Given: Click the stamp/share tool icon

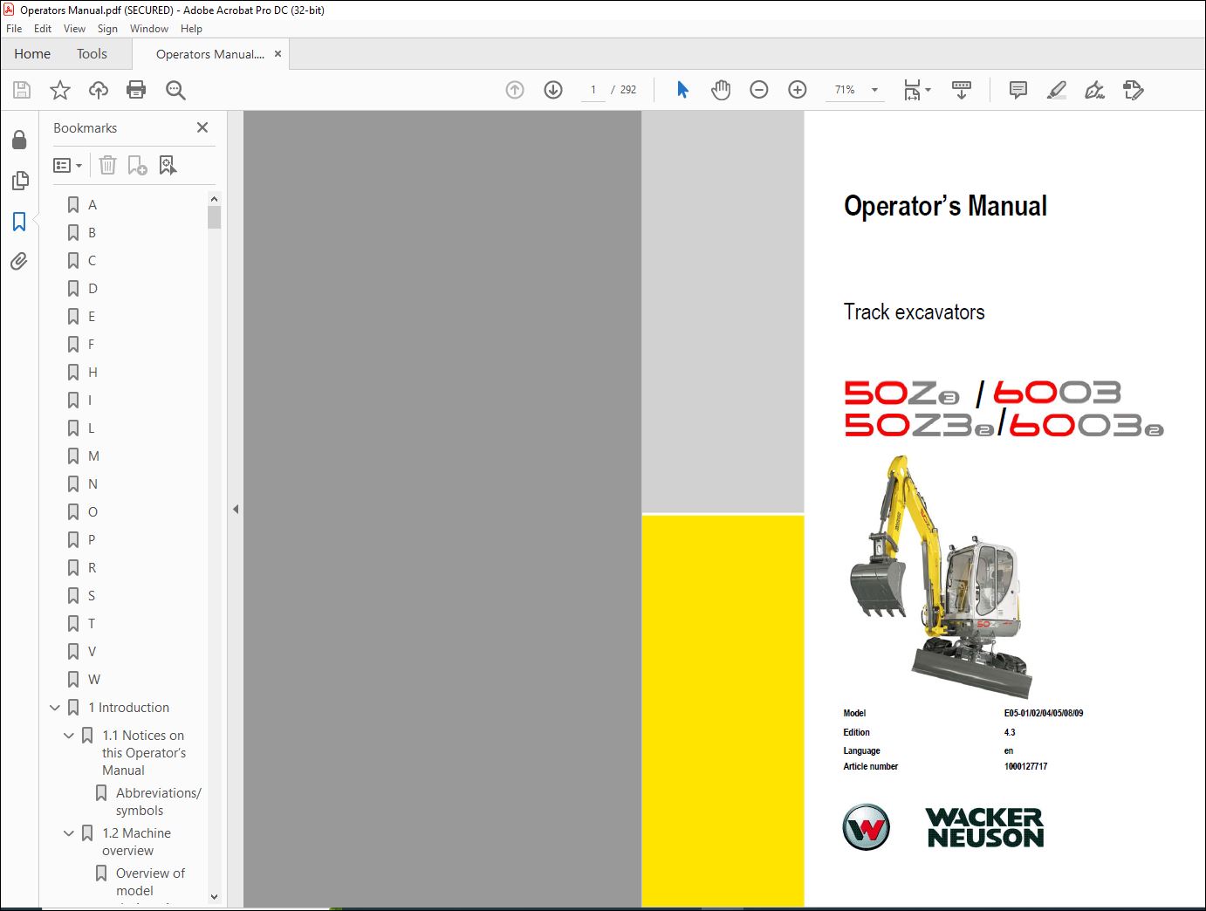Looking at the screenshot, I should pyautogui.click(x=1133, y=90).
